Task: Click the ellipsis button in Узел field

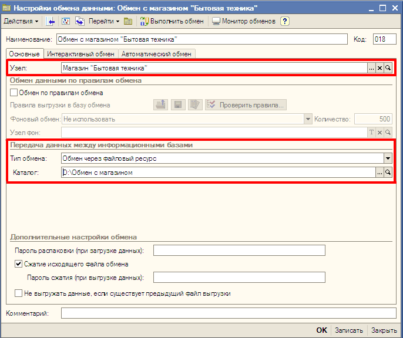Action: pyautogui.click(x=372, y=68)
